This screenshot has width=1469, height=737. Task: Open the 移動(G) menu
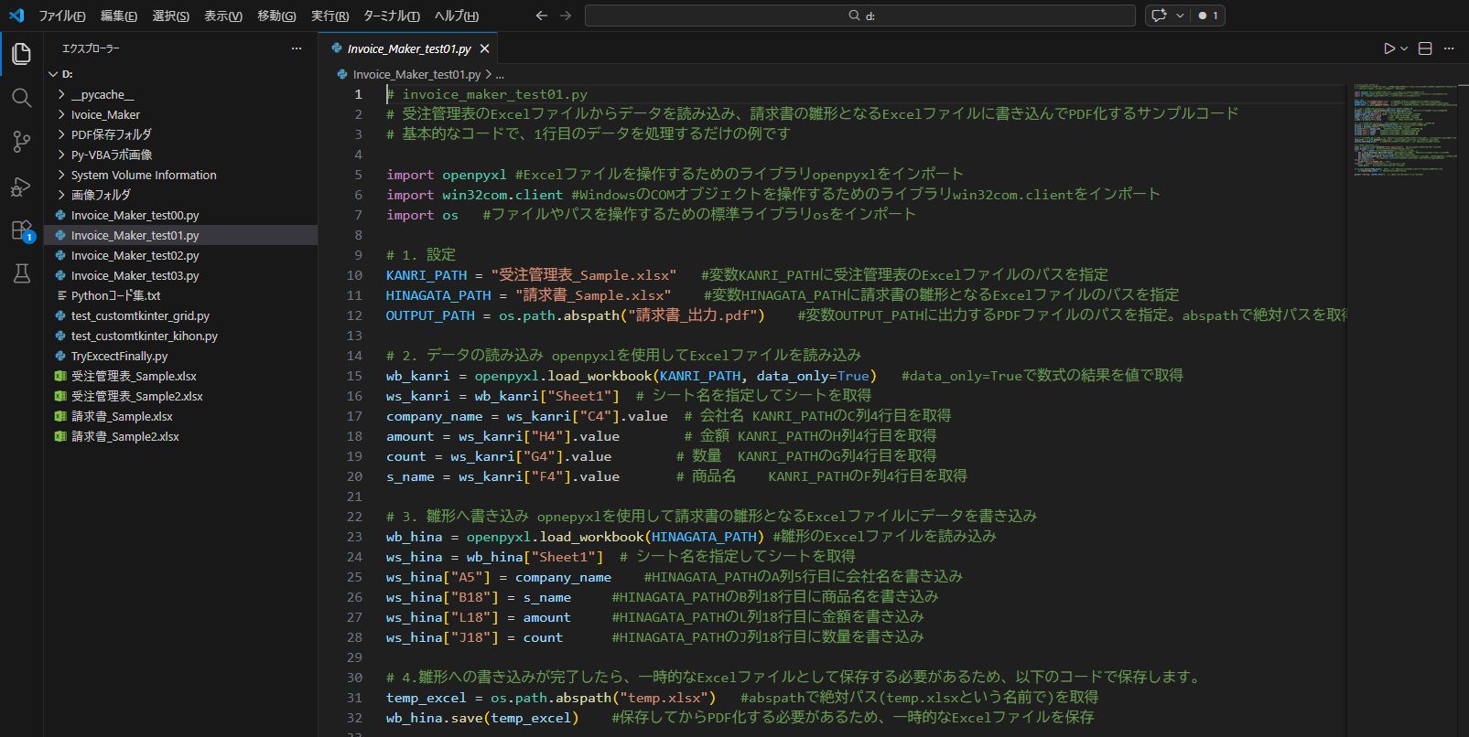(x=276, y=16)
